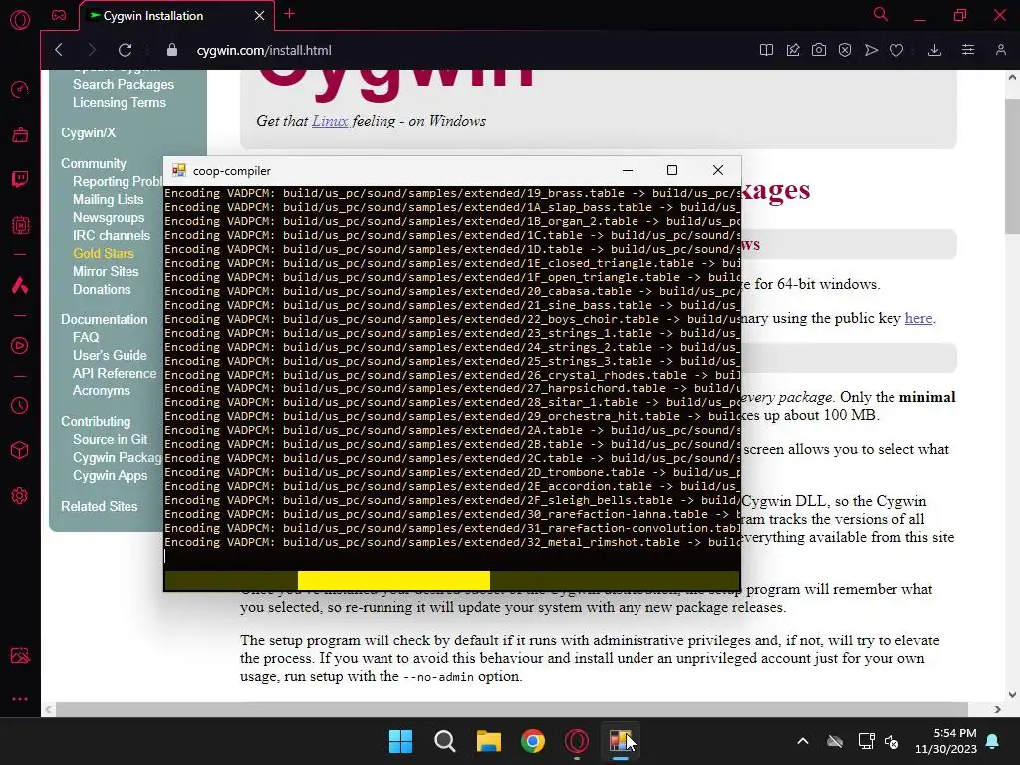Screen dimensions: 1020x765
Task: Open the CPU chip icon in sidebar
Action: [x=20, y=225]
